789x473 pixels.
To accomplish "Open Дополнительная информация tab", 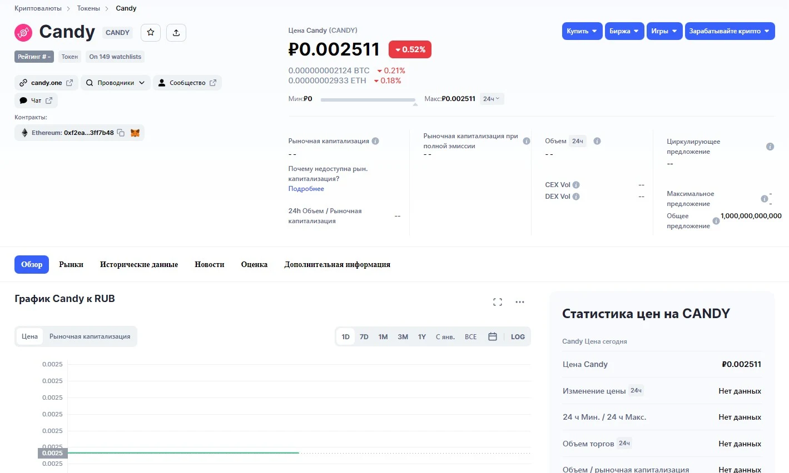I will pyautogui.click(x=338, y=265).
